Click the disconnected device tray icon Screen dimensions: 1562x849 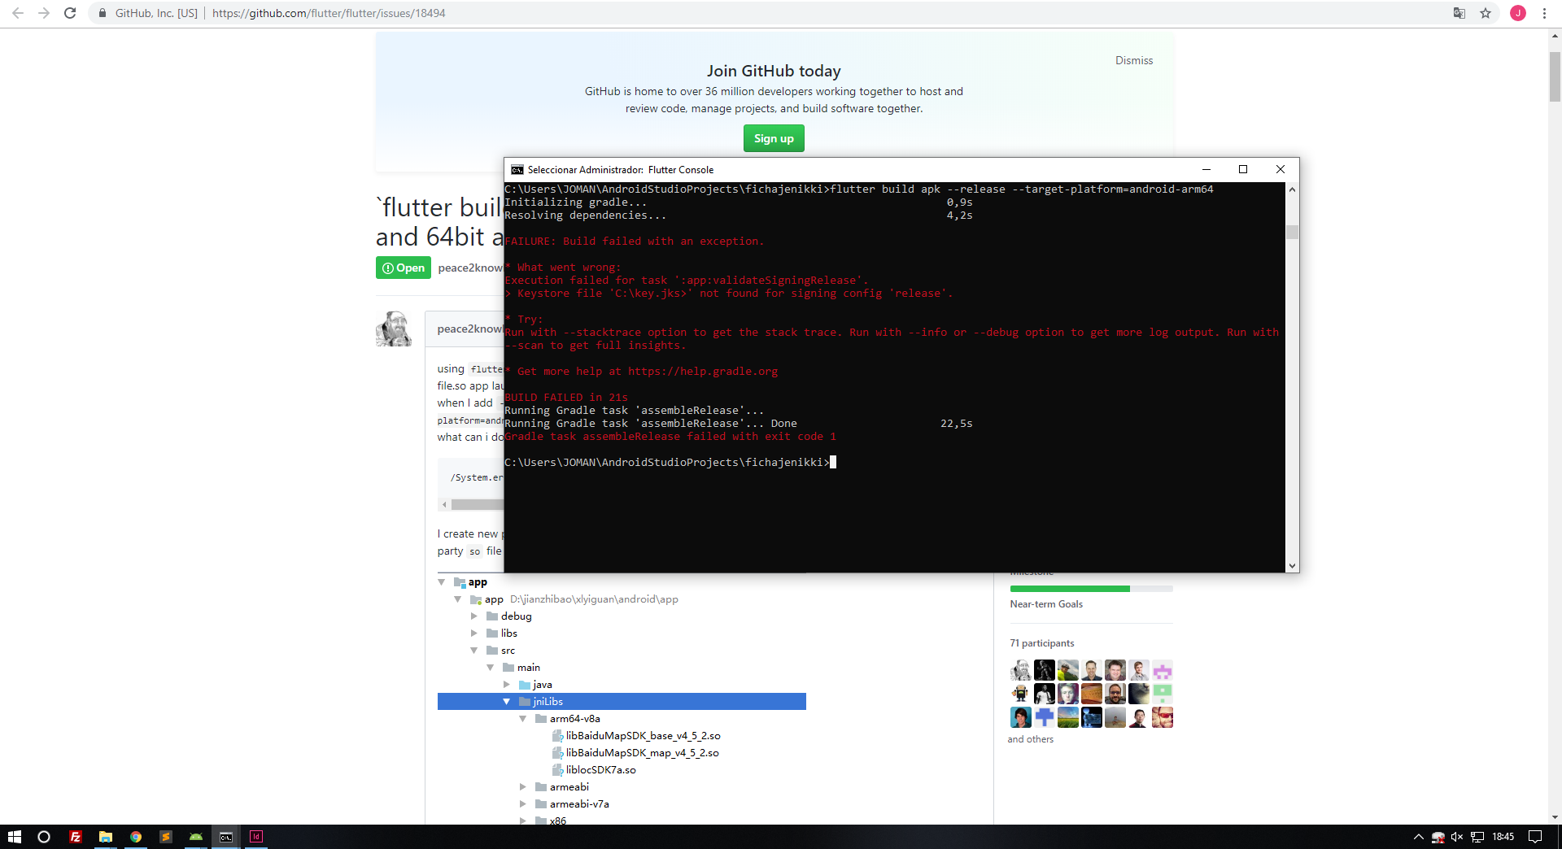1438,837
